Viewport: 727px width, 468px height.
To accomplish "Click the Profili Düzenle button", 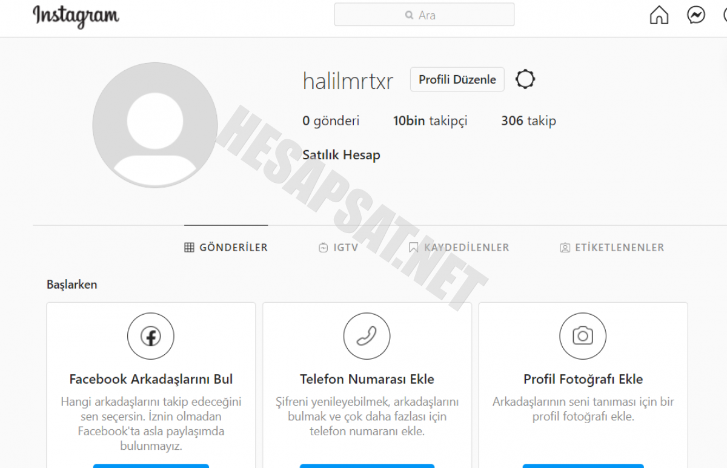I will point(457,79).
